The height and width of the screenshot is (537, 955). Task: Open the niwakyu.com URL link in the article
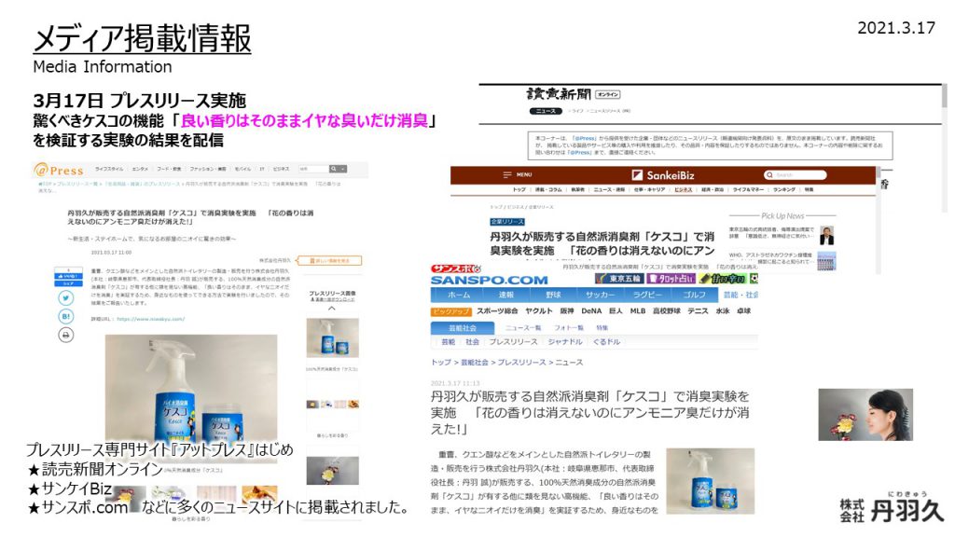pos(150,319)
